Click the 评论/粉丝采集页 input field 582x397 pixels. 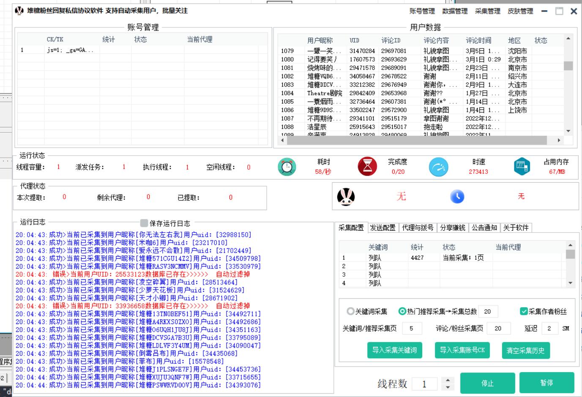(498, 328)
